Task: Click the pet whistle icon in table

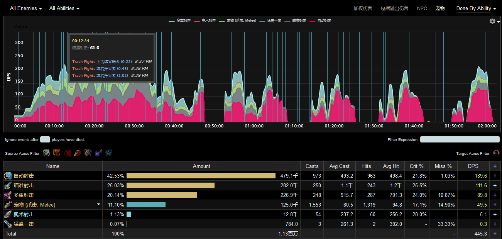Action: click(x=8, y=205)
